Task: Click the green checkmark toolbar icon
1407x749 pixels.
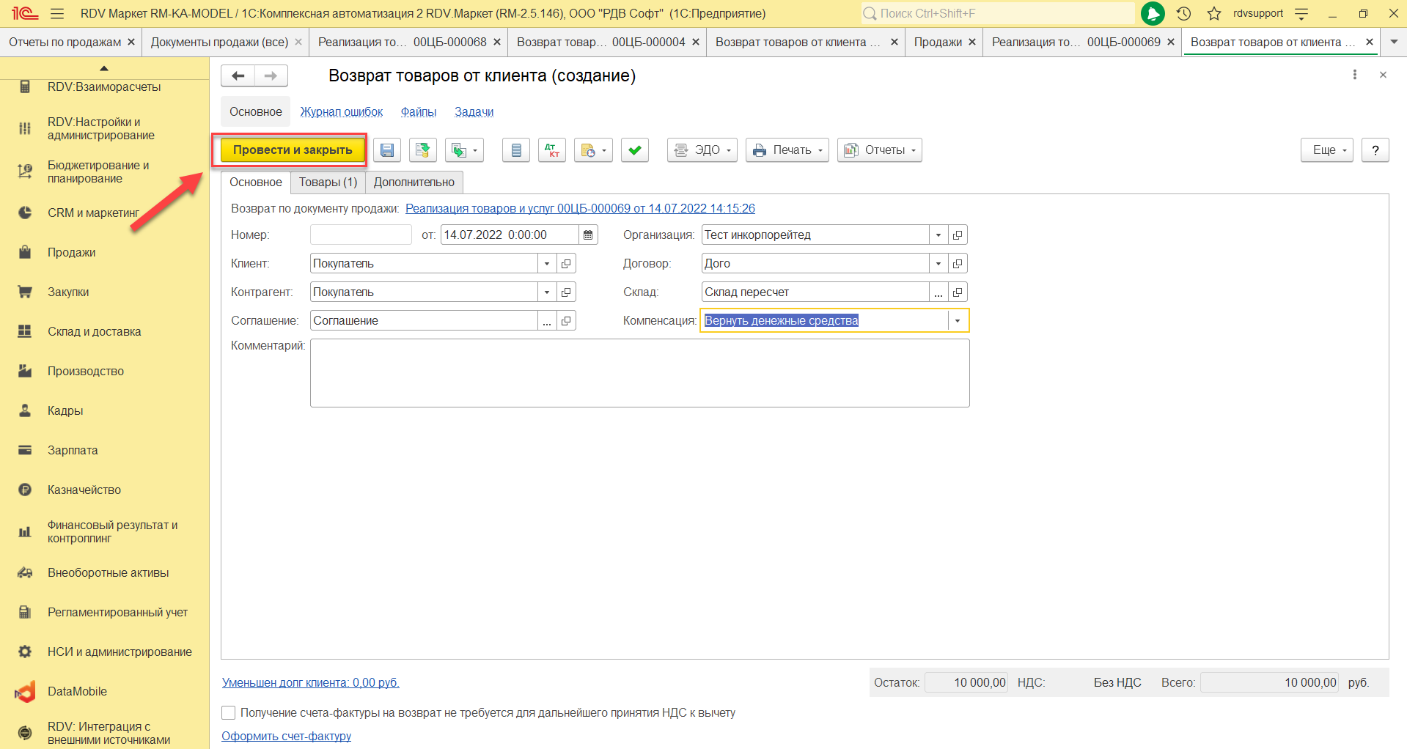Action: (634, 150)
